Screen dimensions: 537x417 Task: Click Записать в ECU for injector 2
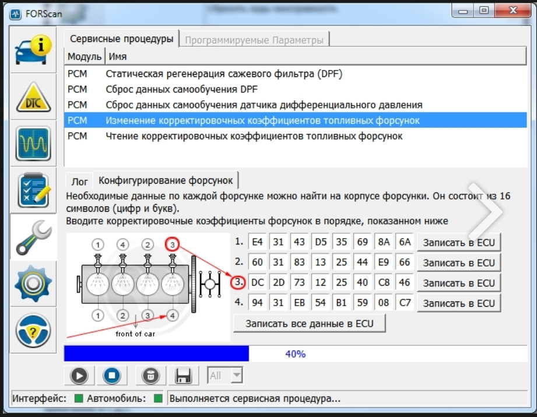[x=458, y=263]
